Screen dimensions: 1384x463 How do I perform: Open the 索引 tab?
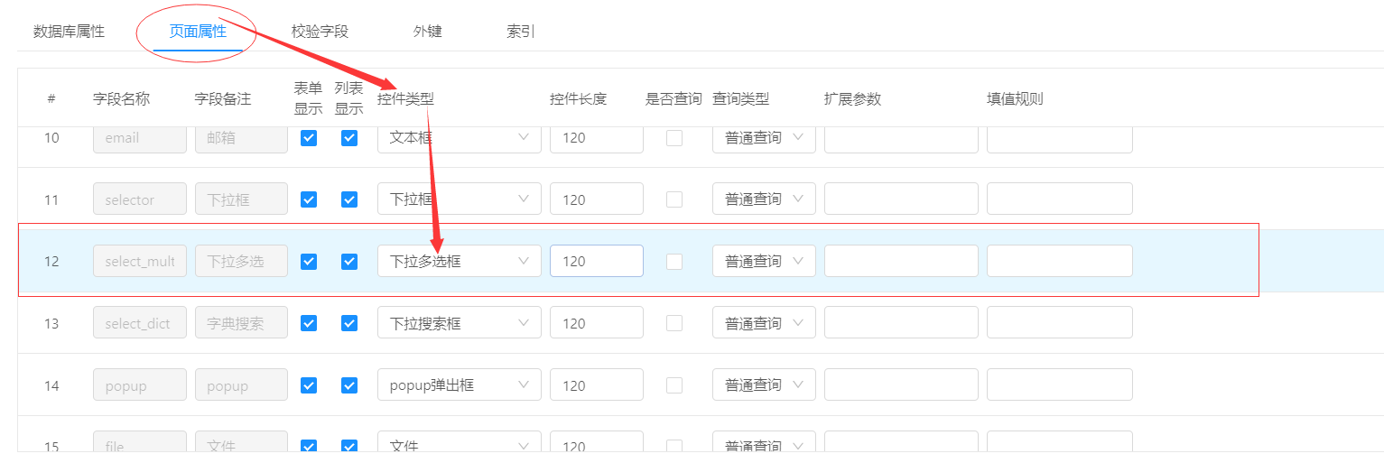point(521,32)
